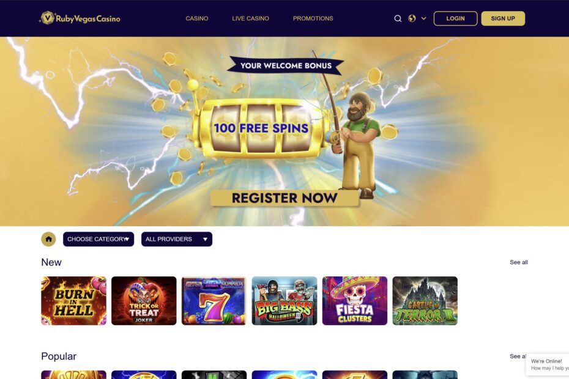This screenshot has width=569, height=379.
Task: Open the We're Online chat widget
Action: click(x=548, y=364)
